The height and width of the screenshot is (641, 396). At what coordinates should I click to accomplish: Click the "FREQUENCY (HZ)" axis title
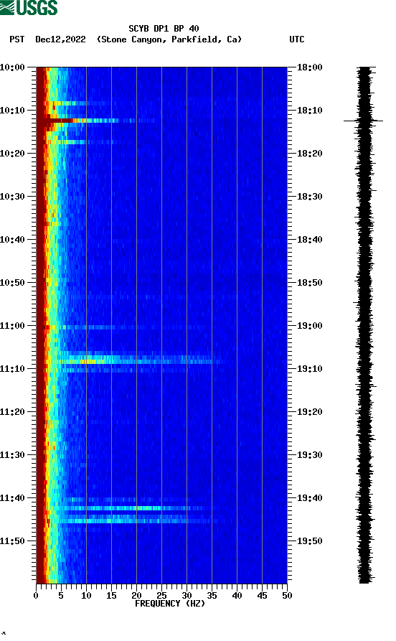(x=169, y=604)
